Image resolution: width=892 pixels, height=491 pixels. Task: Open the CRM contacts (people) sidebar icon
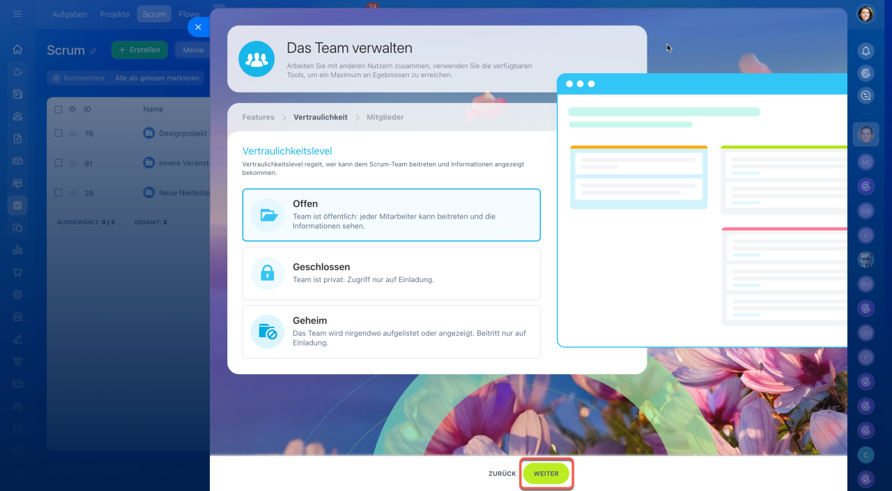tap(17, 116)
